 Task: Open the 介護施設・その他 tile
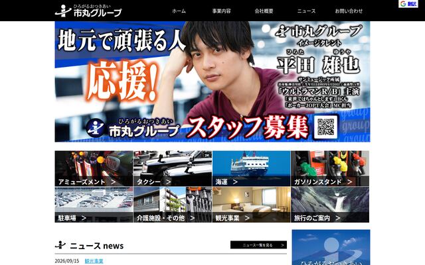(173, 205)
